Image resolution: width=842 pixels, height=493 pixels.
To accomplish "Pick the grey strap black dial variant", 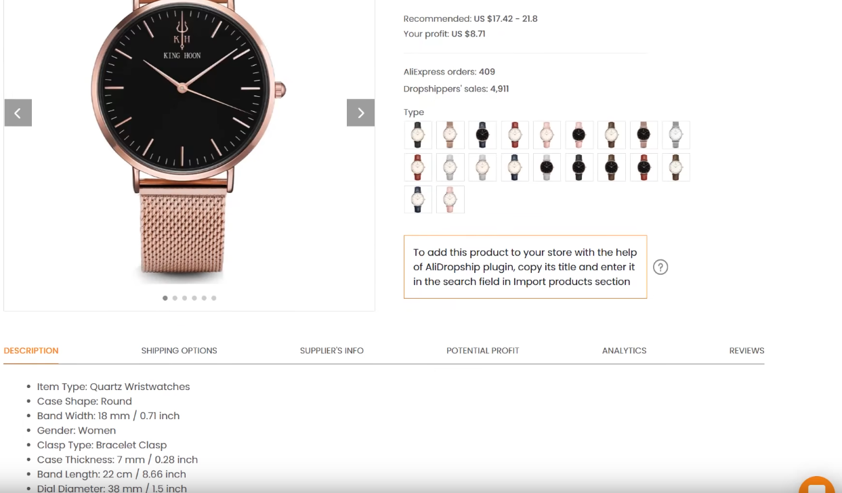I will [547, 167].
